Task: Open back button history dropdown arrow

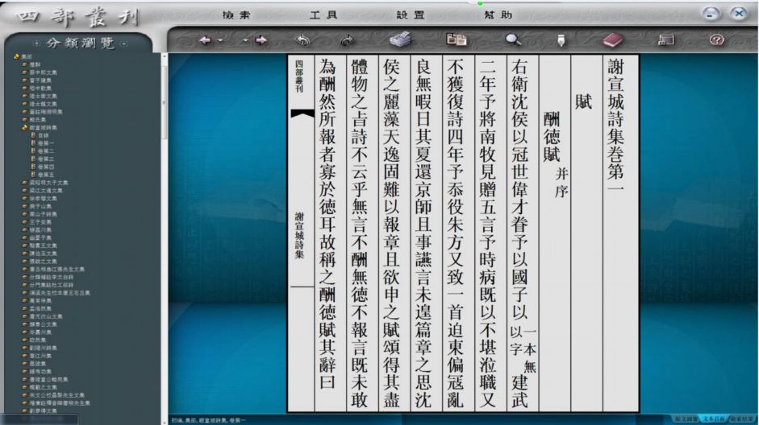Action: coord(219,40)
